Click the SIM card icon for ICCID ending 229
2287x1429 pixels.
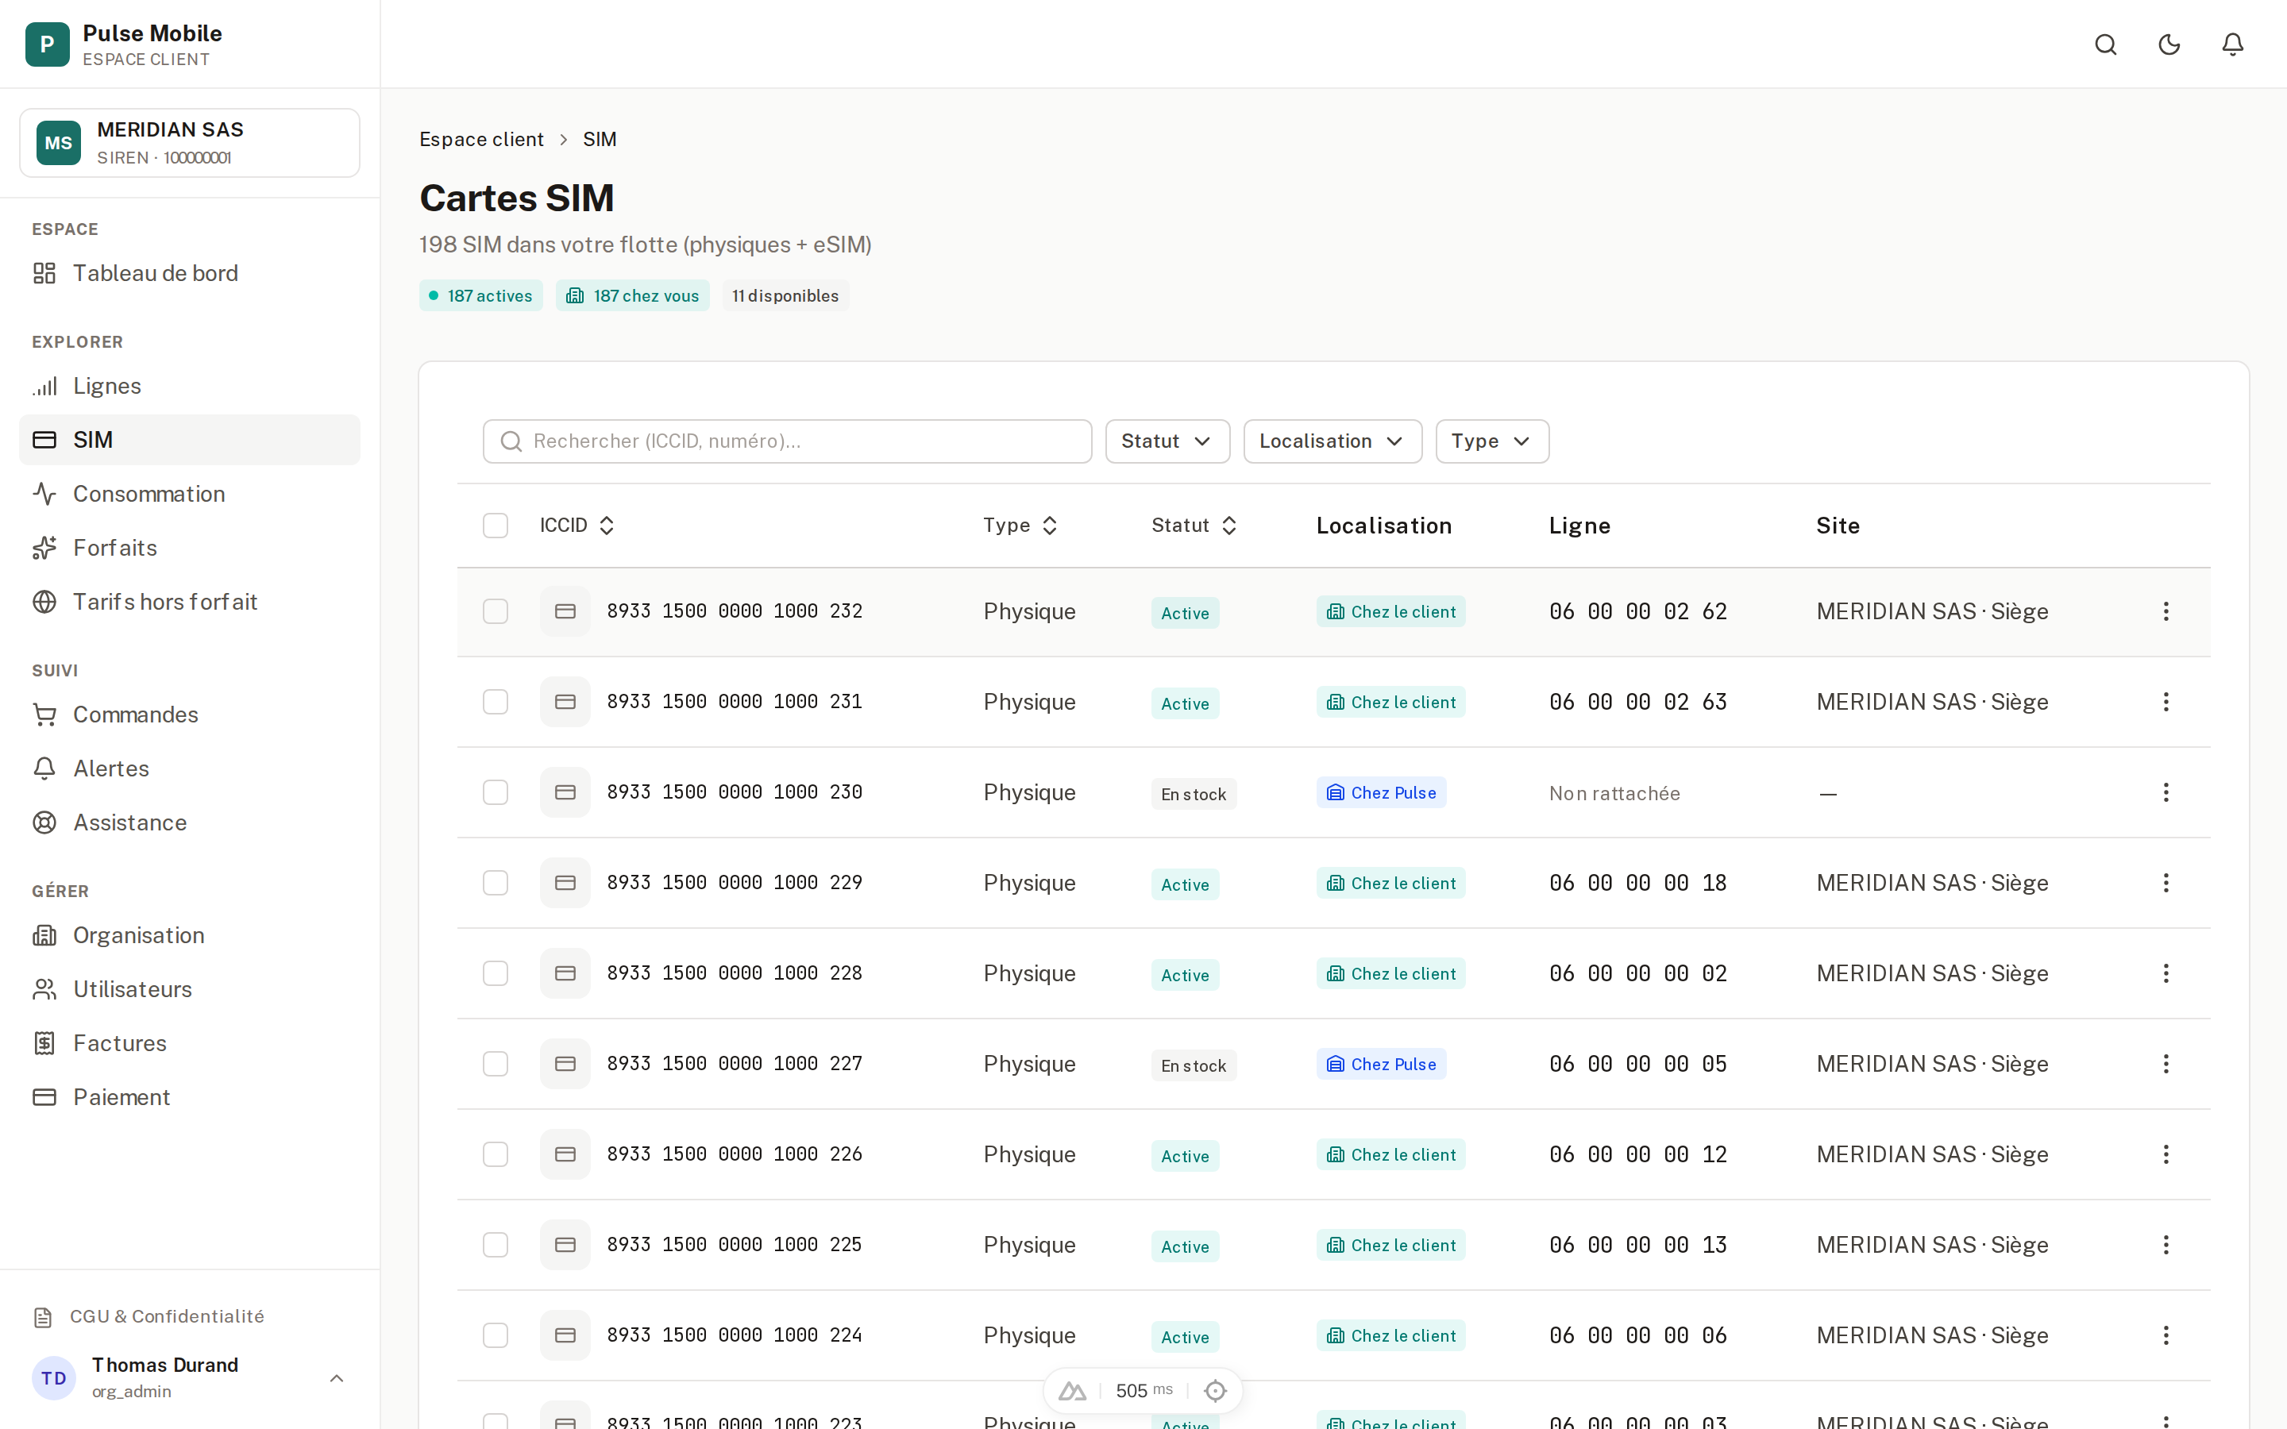tap(565, 883)
